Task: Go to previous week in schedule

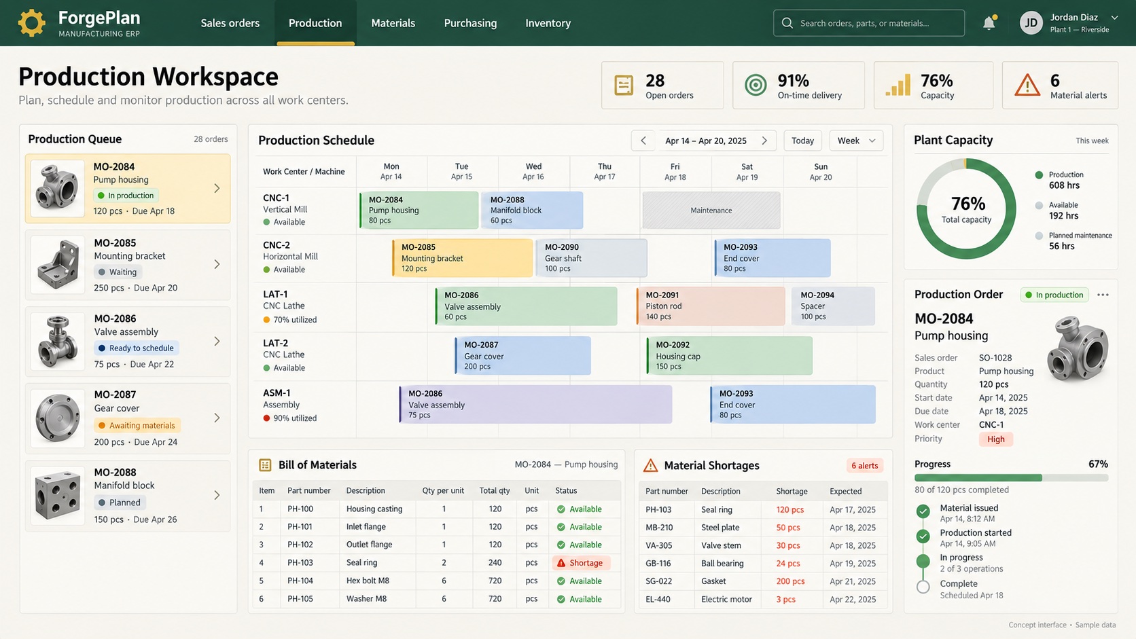Action: [x=643, y=141]
